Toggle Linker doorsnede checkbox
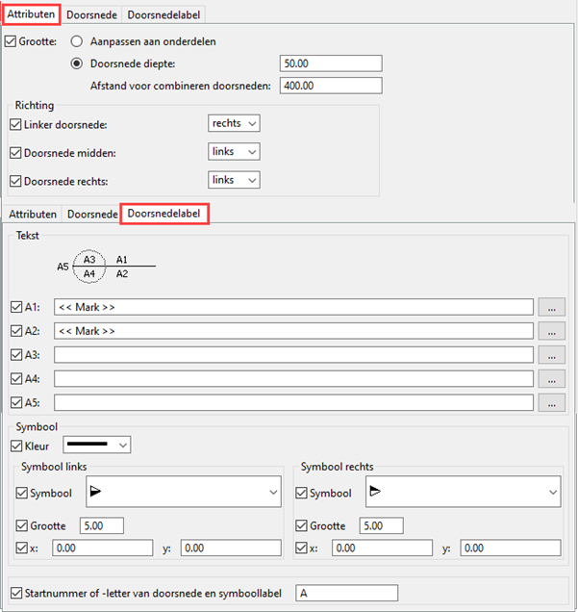Image resolution: width=578 pixels, height=612 pixels. pos(15,125)
